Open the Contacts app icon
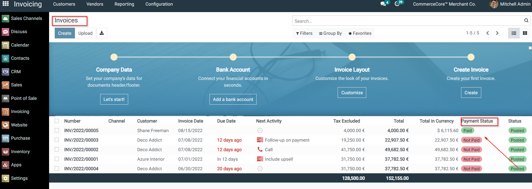 tap(5, 58)
